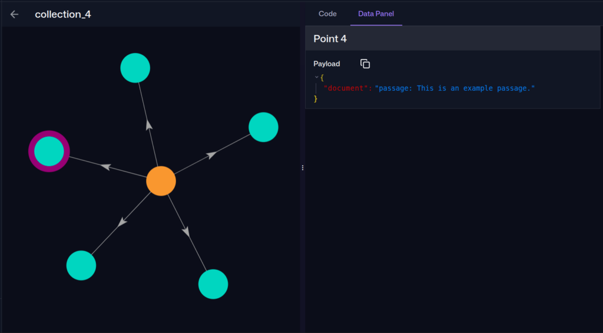Viewport: 603px width, 333px height.
Task: Click the Point 4 header
Action: pos(330,39)
